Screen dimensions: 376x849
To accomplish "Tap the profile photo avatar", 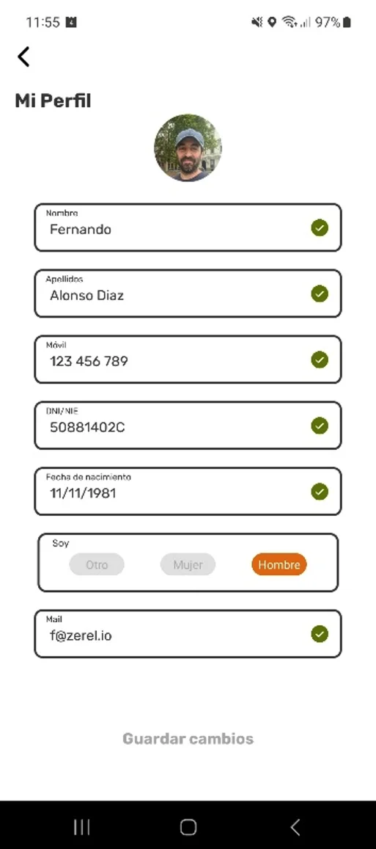I will coord(188,147).
